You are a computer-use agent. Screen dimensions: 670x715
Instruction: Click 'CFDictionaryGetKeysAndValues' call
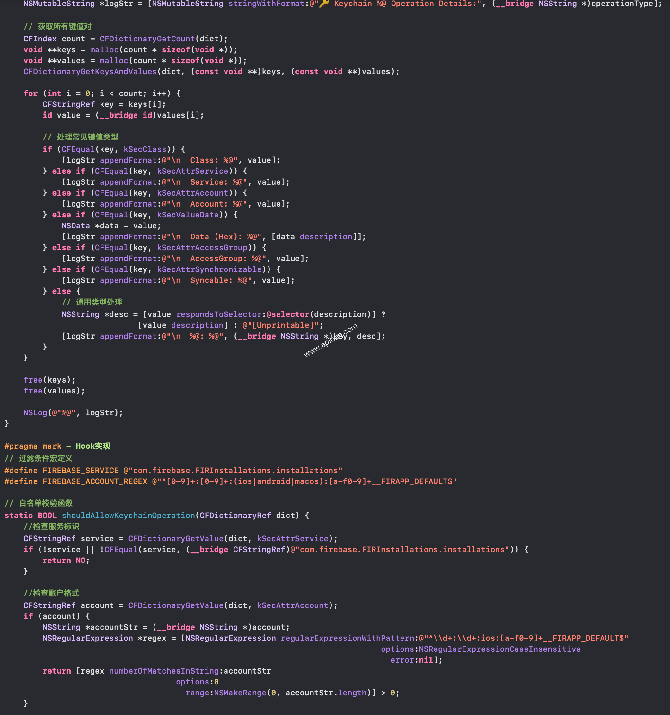pyautogui.click(x=90, y=72)
